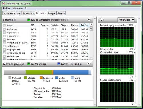Viewport: 143px width, 109px height.
Task: Collapse the graphs pane with the arrow button
Action: click(102, 20)
